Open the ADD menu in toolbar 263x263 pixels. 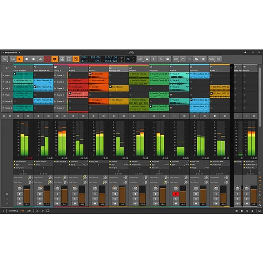[140, 59]
